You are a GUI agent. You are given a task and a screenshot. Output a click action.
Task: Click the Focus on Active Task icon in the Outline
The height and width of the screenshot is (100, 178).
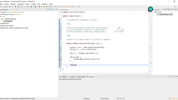click(x=164, y=9)
